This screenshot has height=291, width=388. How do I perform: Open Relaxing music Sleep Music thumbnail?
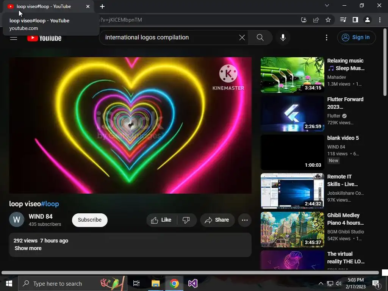pyautogui.click(x=292, y=75)
